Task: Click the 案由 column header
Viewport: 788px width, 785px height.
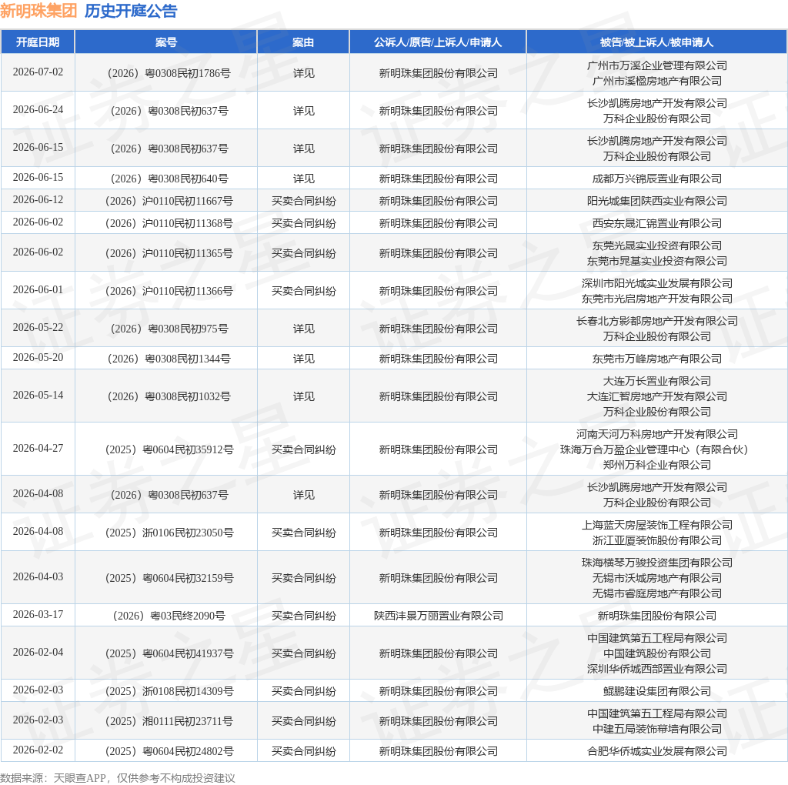Action: coord(303,42)
